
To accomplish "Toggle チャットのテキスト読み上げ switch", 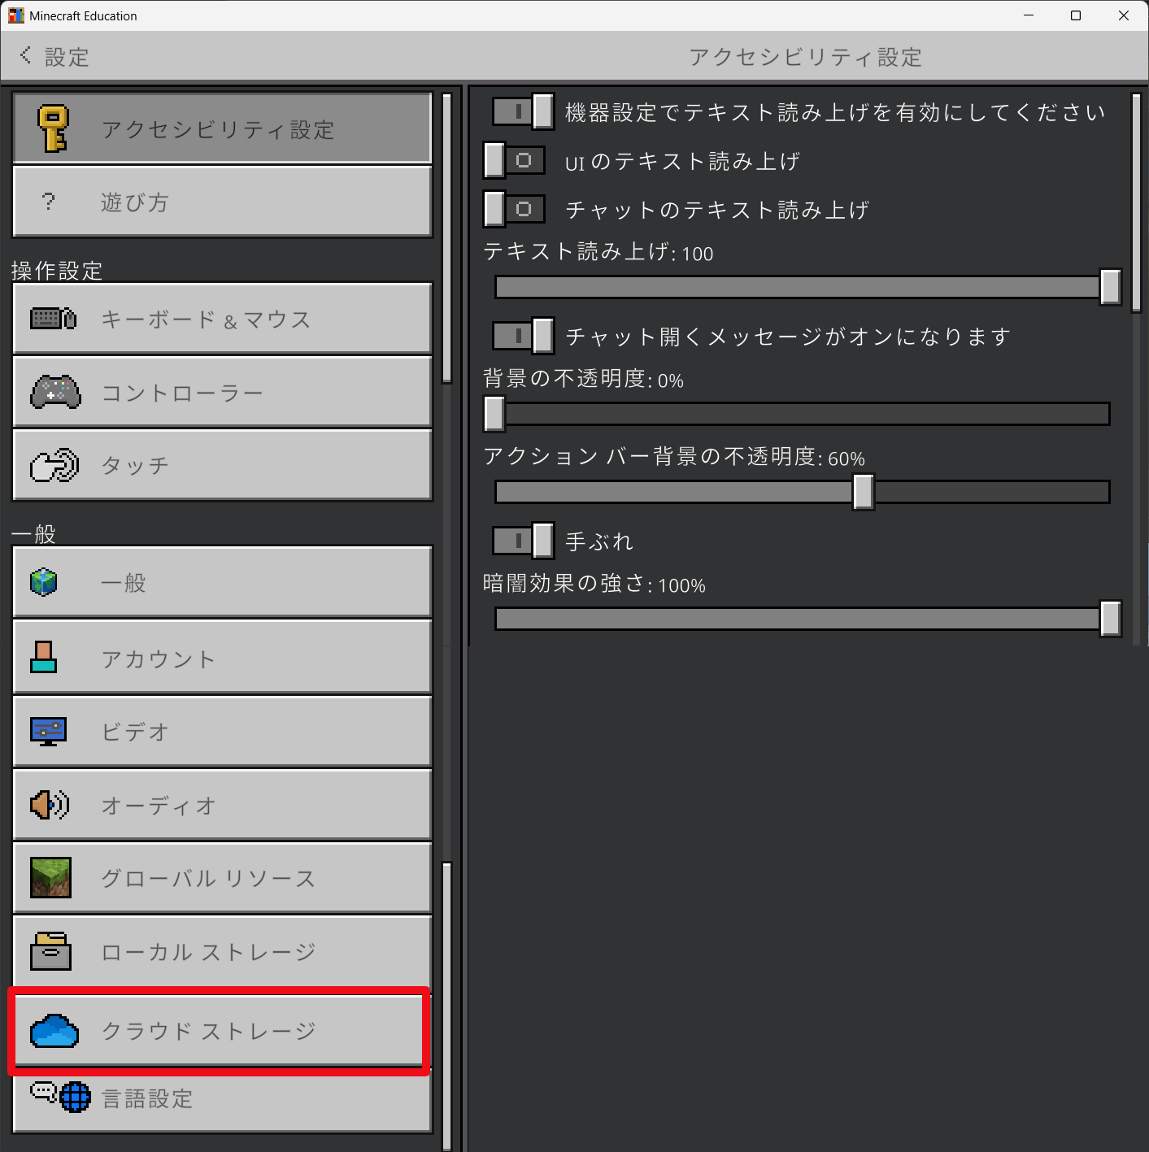I will coord(514,209).
